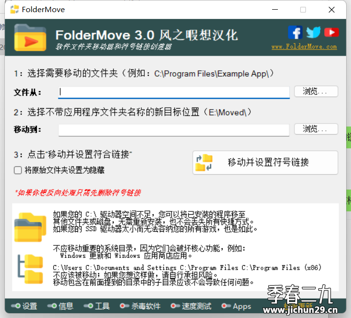351x318 pixels.
Task: Click the FolderMove title bar app icon
Action: [x=15, y=9]
